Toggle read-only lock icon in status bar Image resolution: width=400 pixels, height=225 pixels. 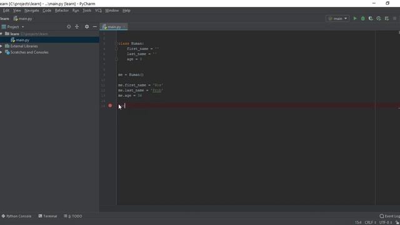(397, 222)
